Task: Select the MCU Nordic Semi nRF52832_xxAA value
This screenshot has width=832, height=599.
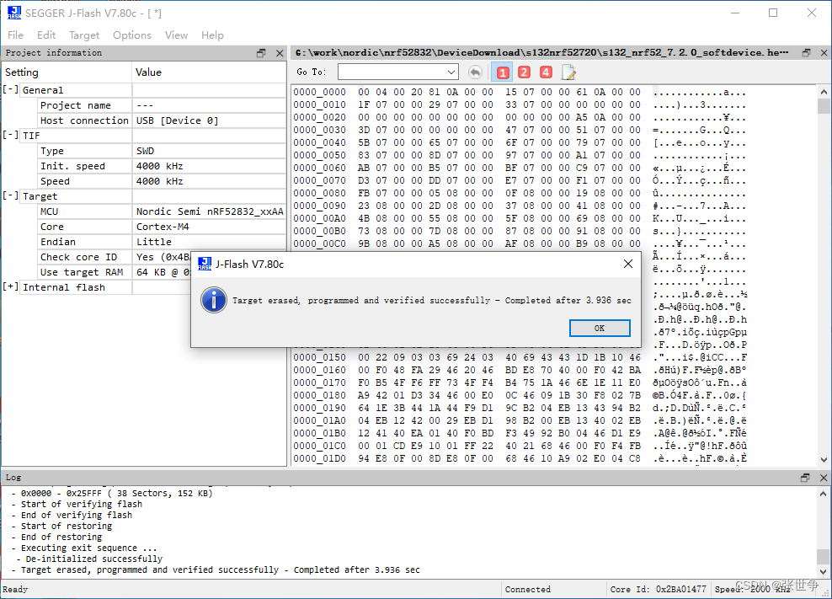Action: [210, 211]
